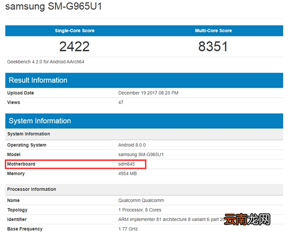Click the Views label
The image size is (288, 233).
coord(13,102)
